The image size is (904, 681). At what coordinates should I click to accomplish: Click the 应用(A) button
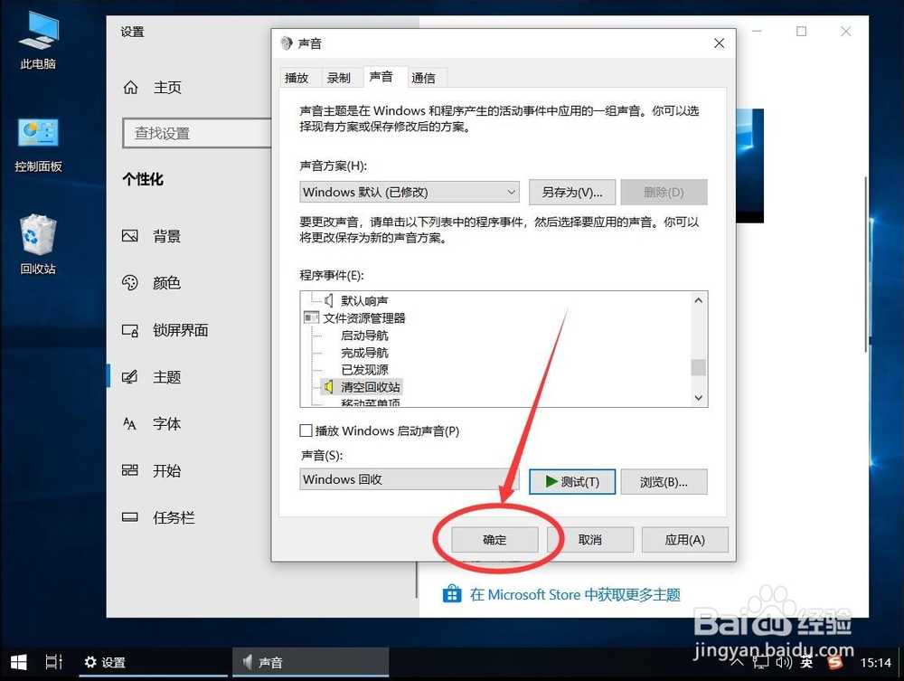point(685,540)
